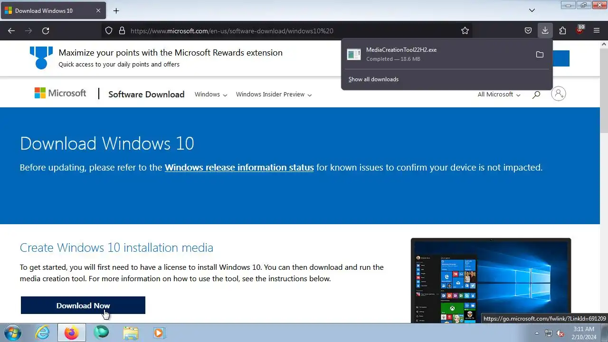Click the Microsoft Rewards badge icon
Viewport: 608px width, 342px height.
[x=41, y=57]
